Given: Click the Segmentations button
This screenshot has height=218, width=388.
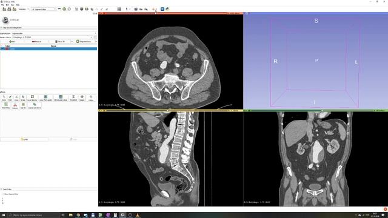Looking at the screenshot, I should [85, 42].
